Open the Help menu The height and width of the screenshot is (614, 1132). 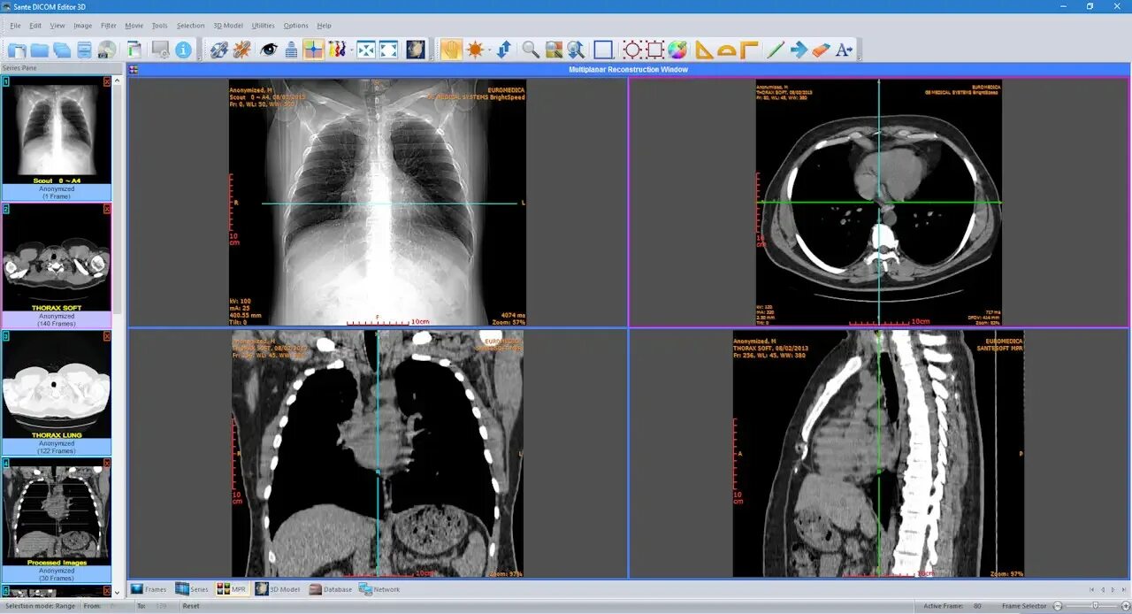325,26
